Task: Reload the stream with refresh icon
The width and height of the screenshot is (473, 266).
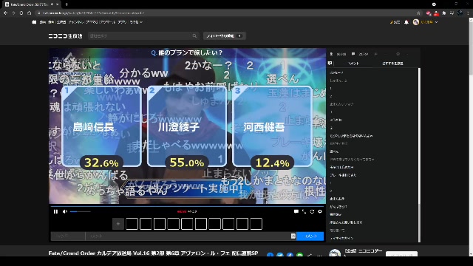Action: click(312, 212)
